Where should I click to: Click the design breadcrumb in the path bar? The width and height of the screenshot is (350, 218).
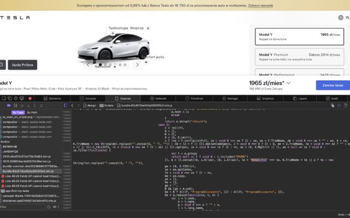click(90, 105)
